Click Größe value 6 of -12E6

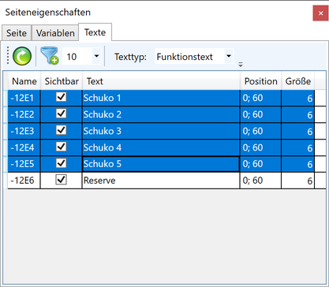(298, 181)
